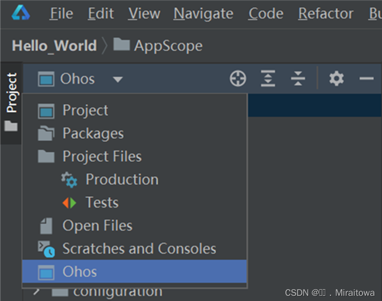Screen dimensions: 382x301
Task: Click the Ohos window icon in highlighted row
Action: (46, 273)
